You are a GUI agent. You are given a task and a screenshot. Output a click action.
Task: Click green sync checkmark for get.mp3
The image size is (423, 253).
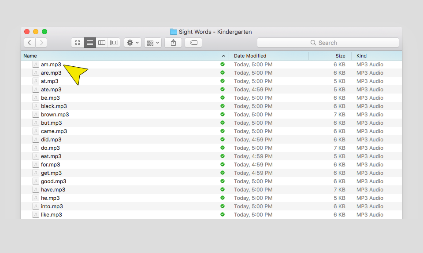[222, 172]
